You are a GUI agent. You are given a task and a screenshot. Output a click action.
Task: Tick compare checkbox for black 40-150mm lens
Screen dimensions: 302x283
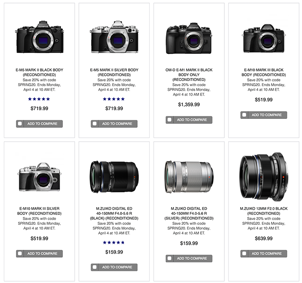click(95, 267)
